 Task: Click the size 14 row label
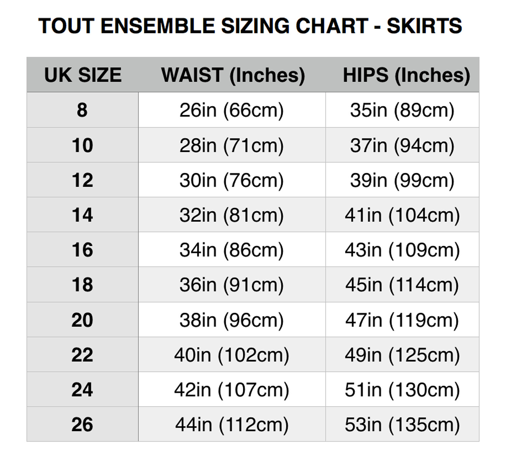(x=83, y=215)
